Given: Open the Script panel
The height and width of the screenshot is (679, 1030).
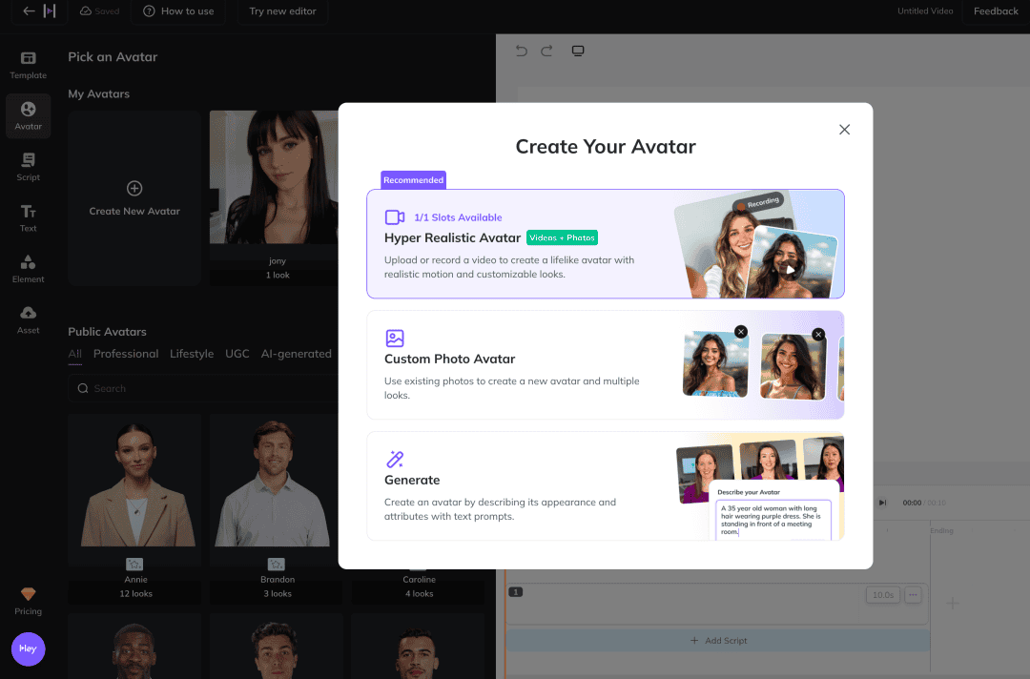Looking at the screenshot, I should (x=28, y=167).
